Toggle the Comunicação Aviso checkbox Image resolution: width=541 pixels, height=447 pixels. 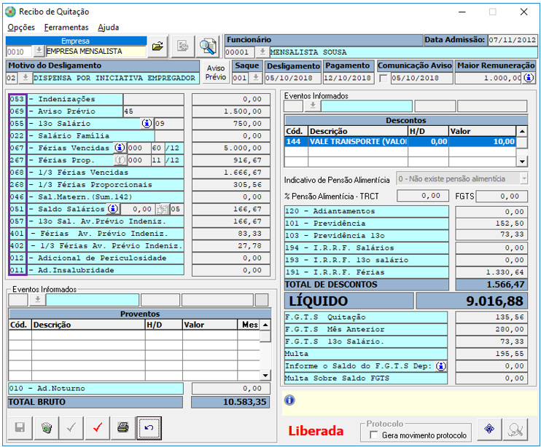coord(383,79)
